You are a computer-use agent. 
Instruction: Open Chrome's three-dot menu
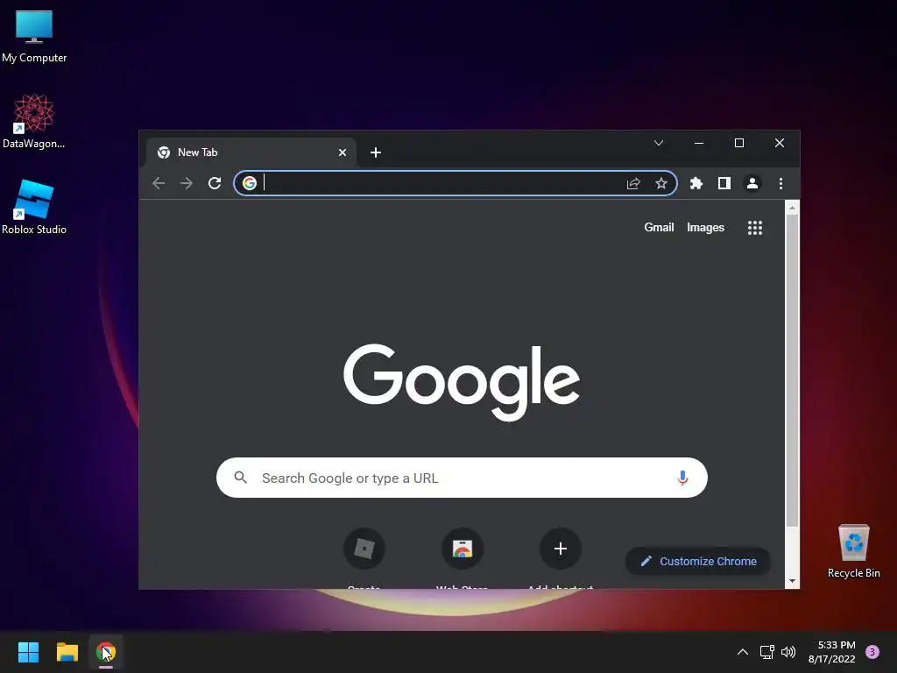[780, 183]
